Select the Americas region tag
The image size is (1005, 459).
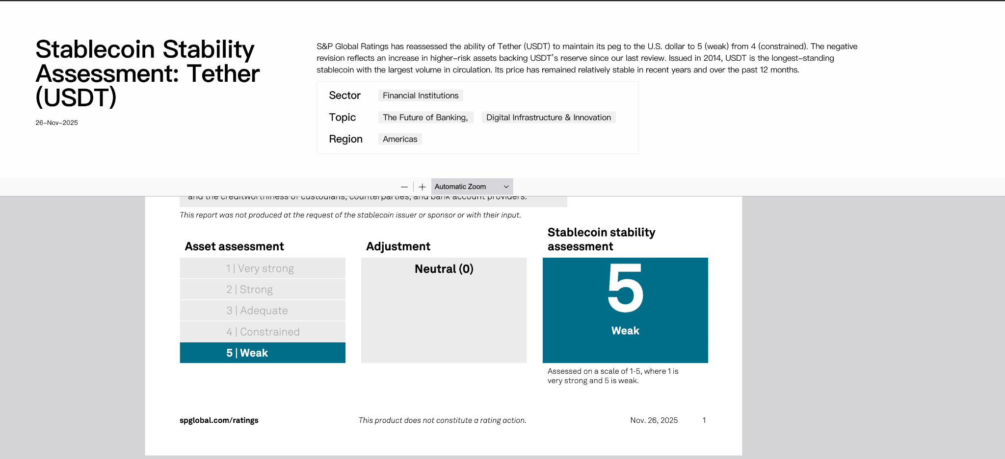[x=400, y=139]
